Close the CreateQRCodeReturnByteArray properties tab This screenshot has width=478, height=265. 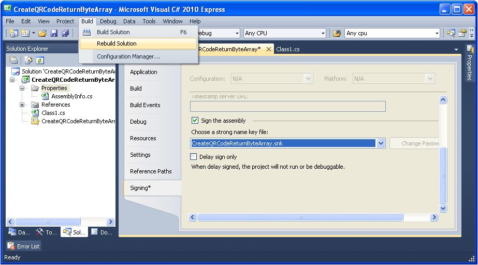coord(269,49)
